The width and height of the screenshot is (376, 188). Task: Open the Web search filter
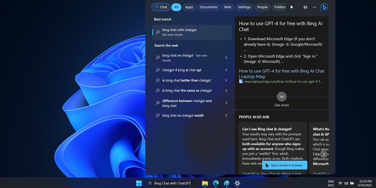227,7
